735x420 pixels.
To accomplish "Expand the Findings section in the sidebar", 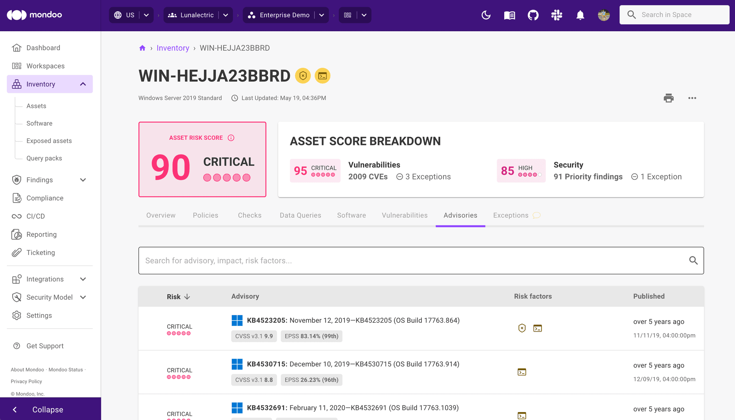I will 83,180.
